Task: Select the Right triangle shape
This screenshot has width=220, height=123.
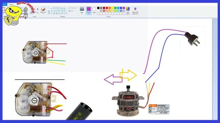Action: [x=49, y=11]
